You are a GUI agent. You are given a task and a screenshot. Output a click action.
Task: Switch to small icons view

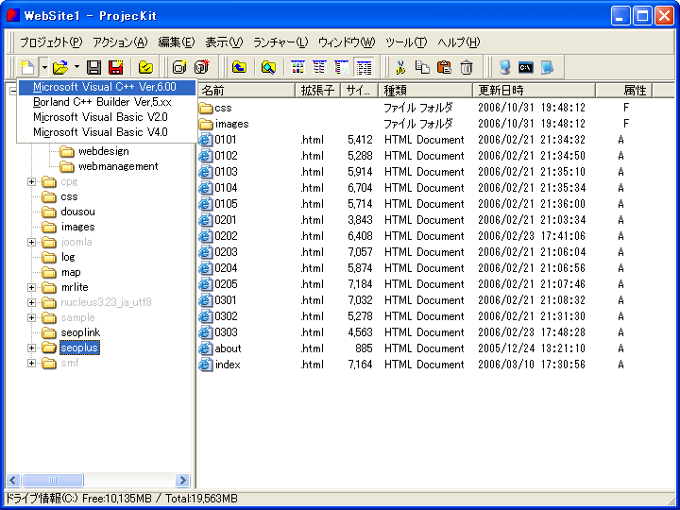click(319, 67)
